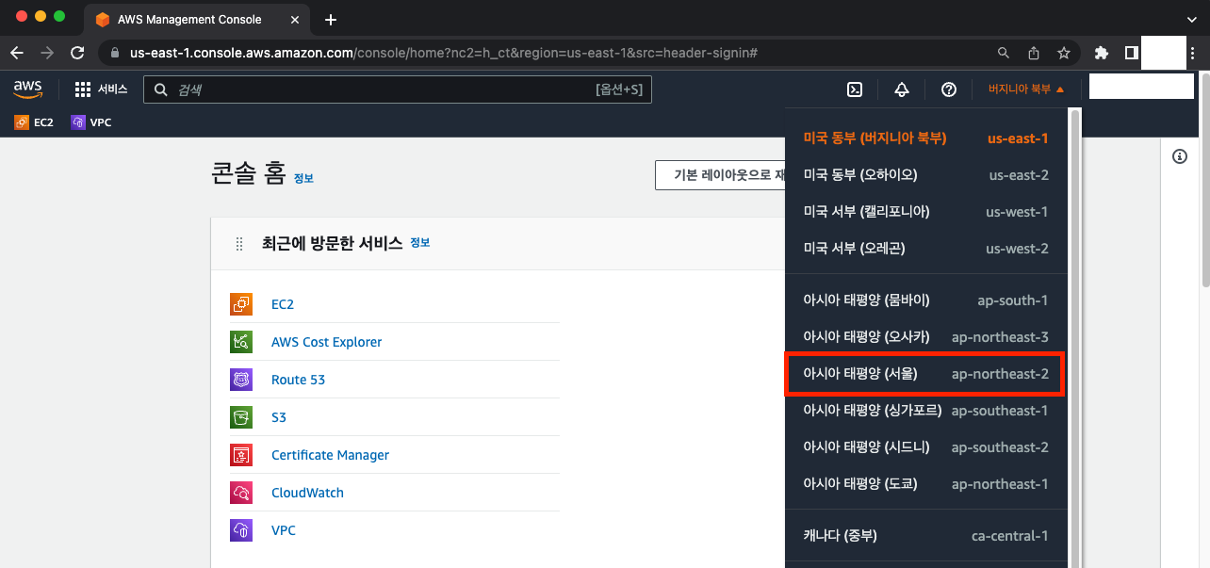The image size is (1210, 568).
Task: Click the VPC favorite shortcut in bookmarks bar
Action: (91, 122)
